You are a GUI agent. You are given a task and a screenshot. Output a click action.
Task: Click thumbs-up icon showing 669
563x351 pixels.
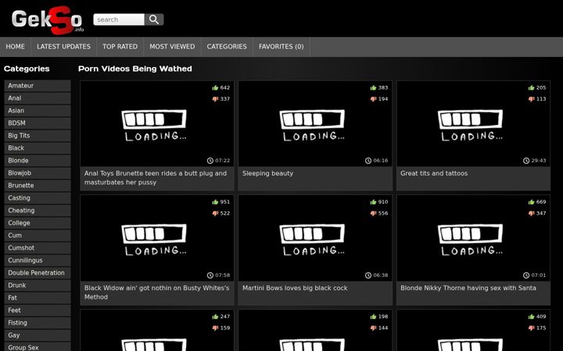point(531,202)
